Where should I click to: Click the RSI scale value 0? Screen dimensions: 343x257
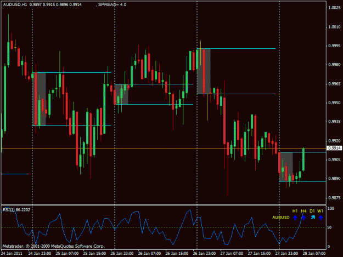pos(329,247)
